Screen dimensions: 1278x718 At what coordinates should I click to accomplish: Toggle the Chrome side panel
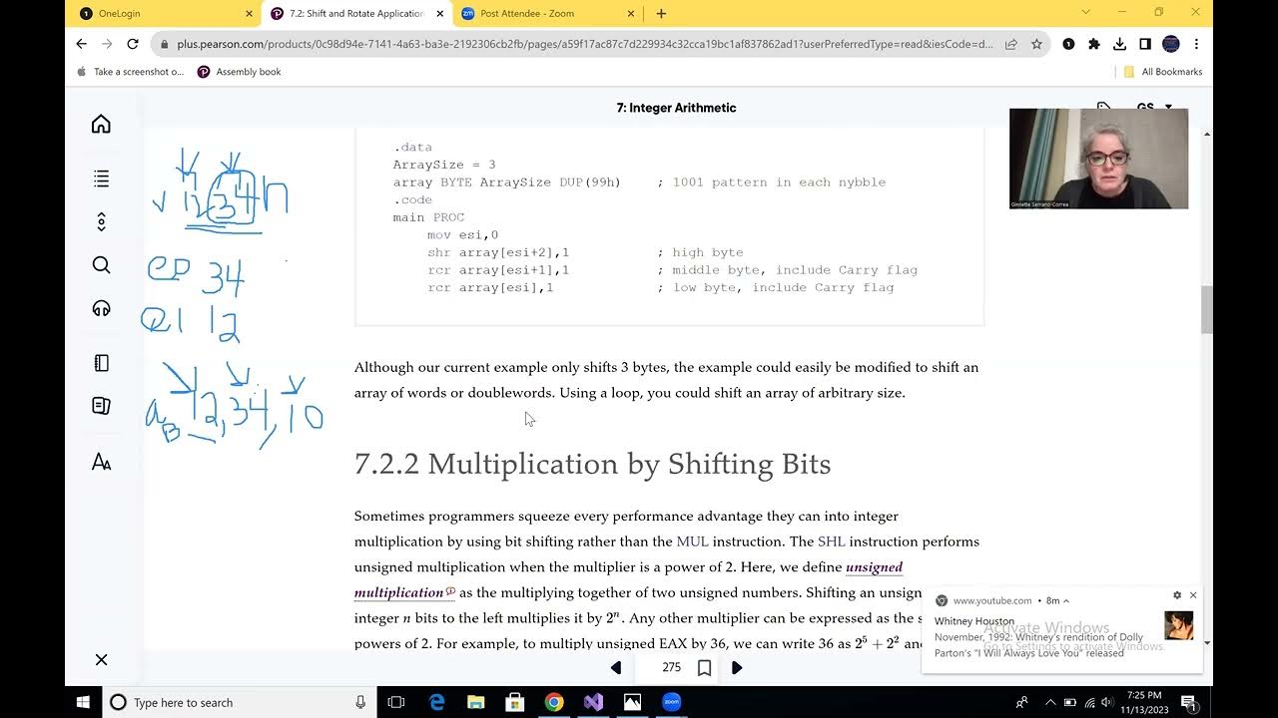click(x=1145, y=44)
